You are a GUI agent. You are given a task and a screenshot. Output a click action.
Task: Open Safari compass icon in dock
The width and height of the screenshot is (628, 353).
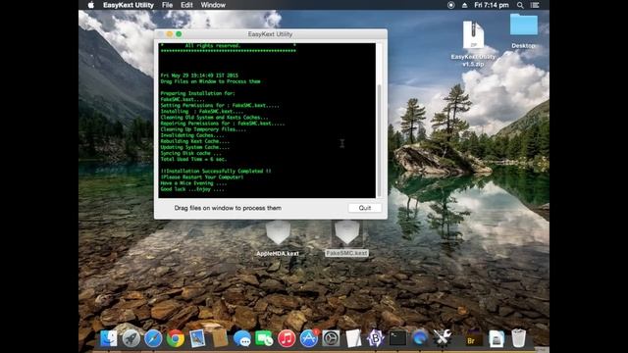[153, 338]
